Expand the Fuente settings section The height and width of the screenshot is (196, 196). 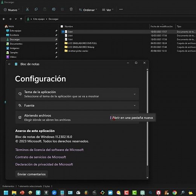(77, 106)
